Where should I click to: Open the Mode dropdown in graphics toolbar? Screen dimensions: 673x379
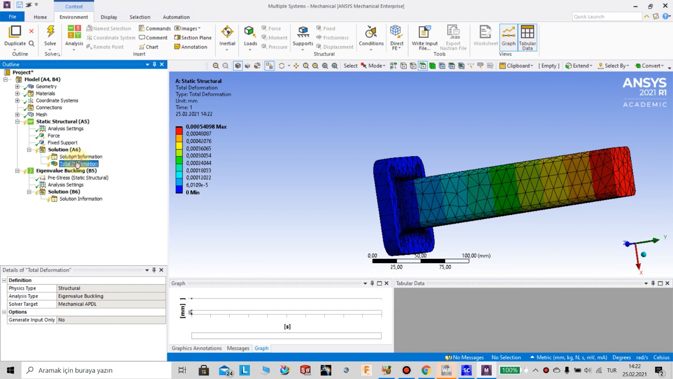tap(374, 66)
